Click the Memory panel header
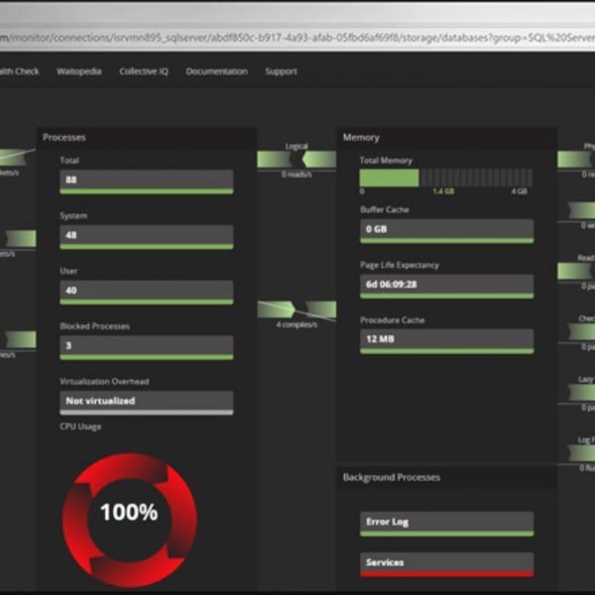 (x=447, y=138)
